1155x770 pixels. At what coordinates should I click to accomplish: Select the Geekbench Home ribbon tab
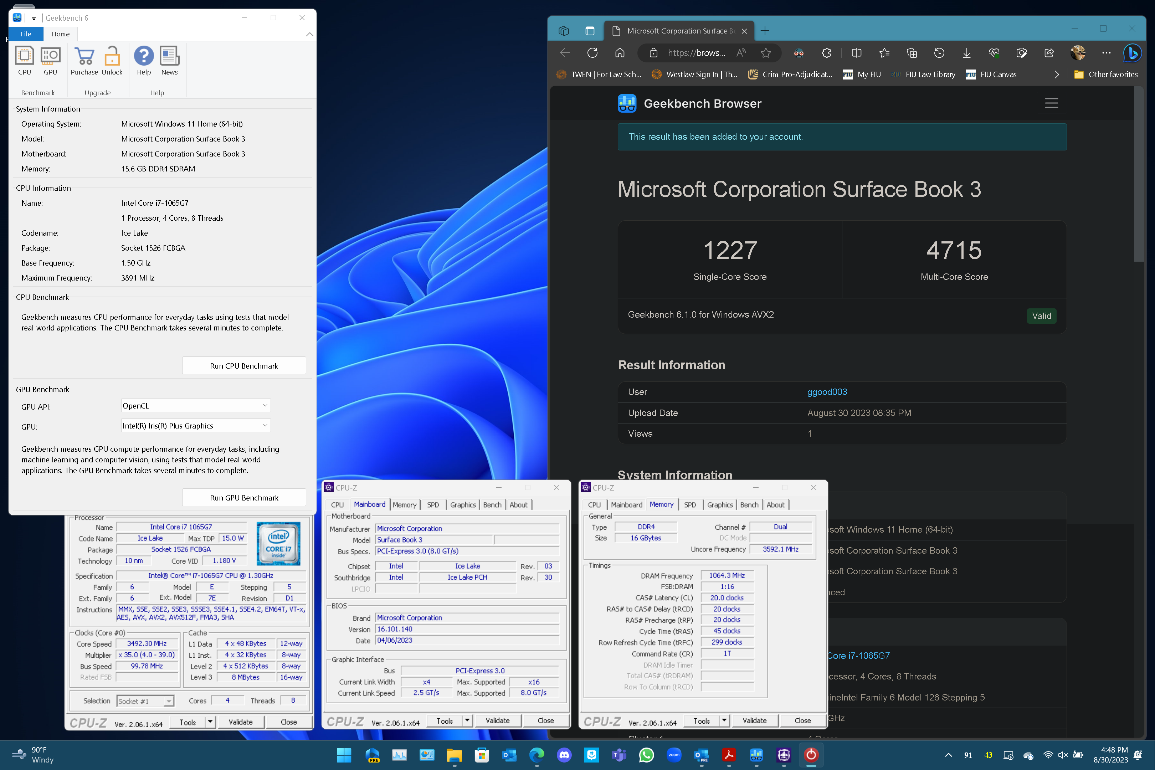tap(60, 34)
